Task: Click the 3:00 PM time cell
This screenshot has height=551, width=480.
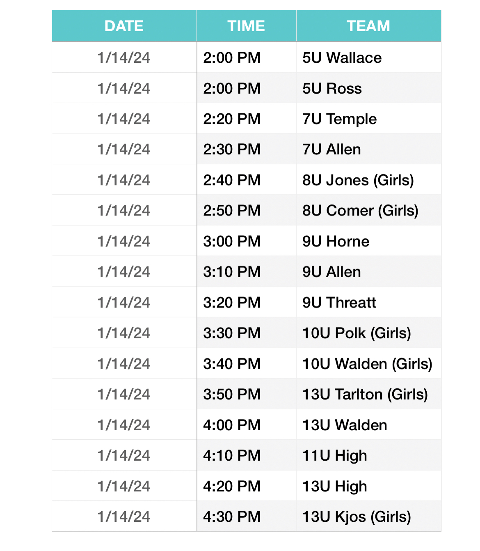Action: [x=247, y=241]
